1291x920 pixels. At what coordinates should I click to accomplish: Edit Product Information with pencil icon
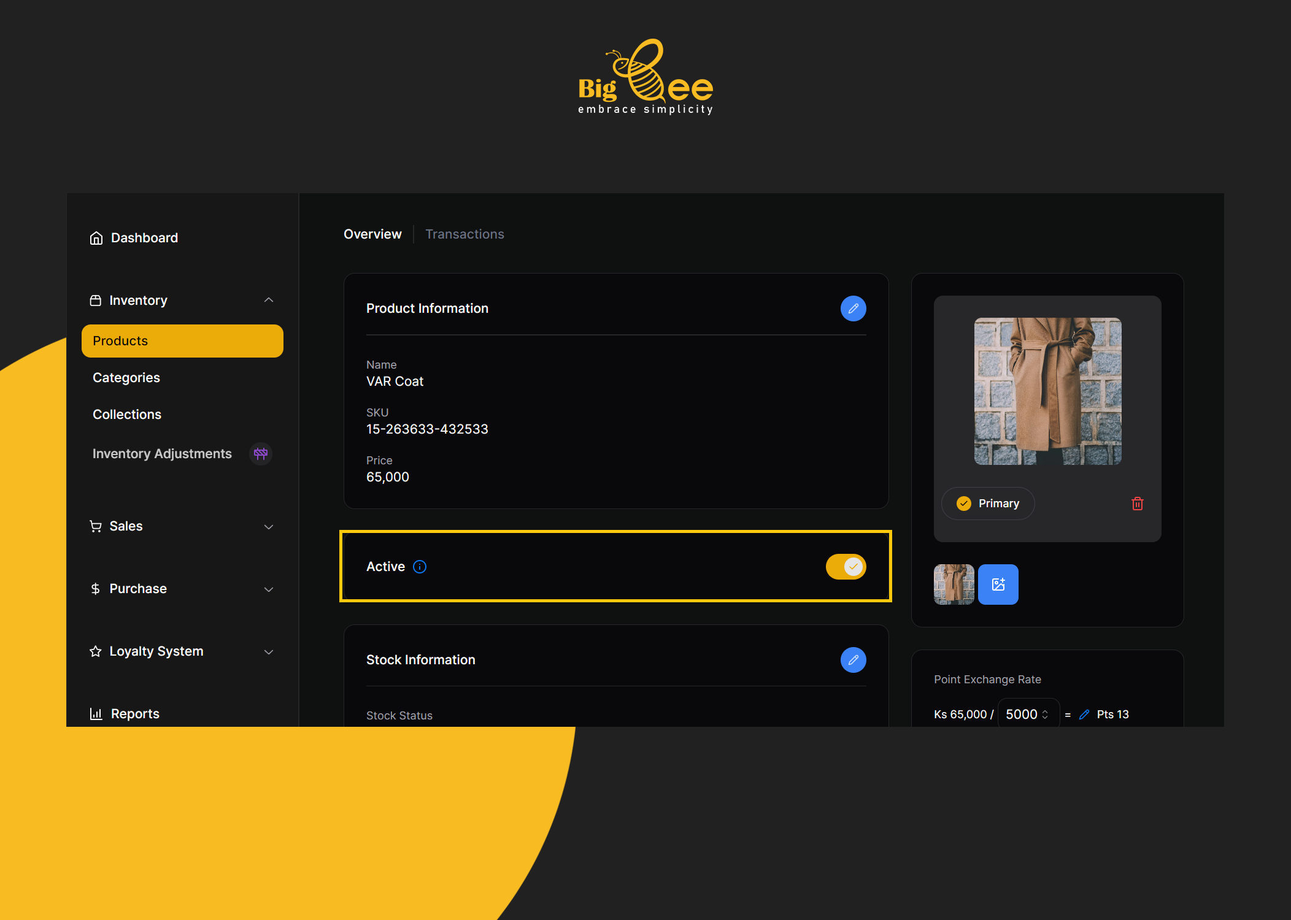[x=853, y=309]
